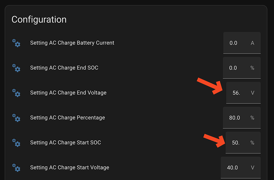Click gear icon beside AC Charge End SOC
The height and width of the screenshot is (180, 274).
[x=16, y=68]
